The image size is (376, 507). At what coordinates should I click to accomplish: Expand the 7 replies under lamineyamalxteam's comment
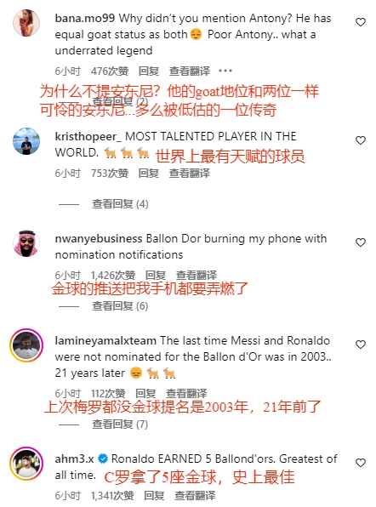(x=120, y=424)
